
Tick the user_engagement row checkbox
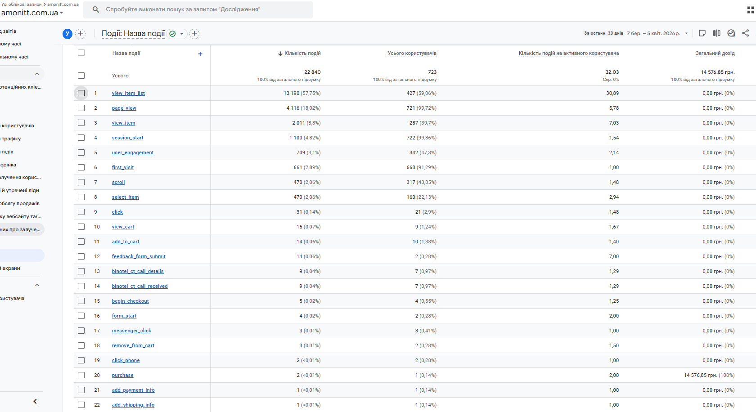point(81,152)
